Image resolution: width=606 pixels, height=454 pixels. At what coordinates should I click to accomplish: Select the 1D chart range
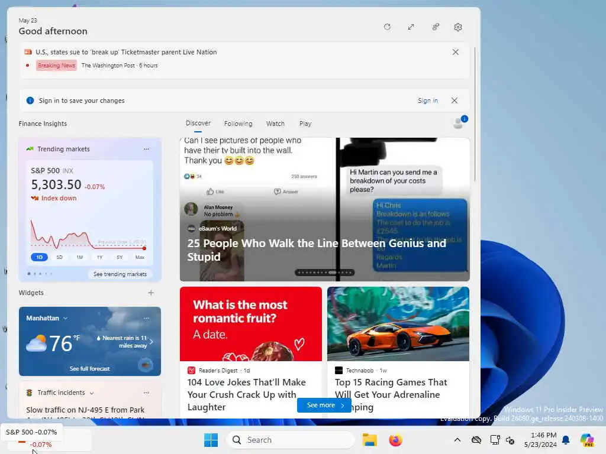coord(39,257)
